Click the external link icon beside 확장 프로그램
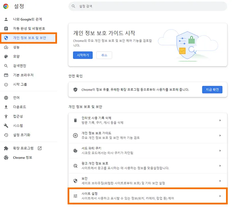 click(40, 148)
